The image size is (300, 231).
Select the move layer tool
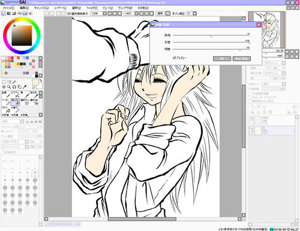[x=4, y=87]
